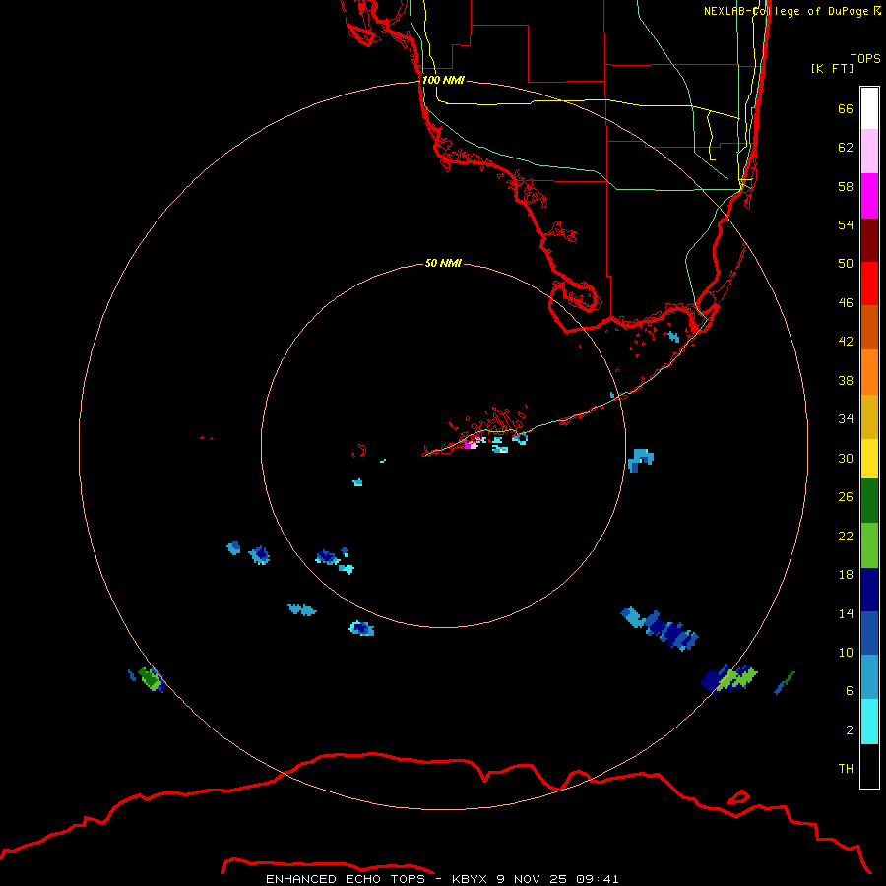This screenshot has height=886, width=886.
Task: Click the legend value "6"
Action: click(x=850, y=690)
